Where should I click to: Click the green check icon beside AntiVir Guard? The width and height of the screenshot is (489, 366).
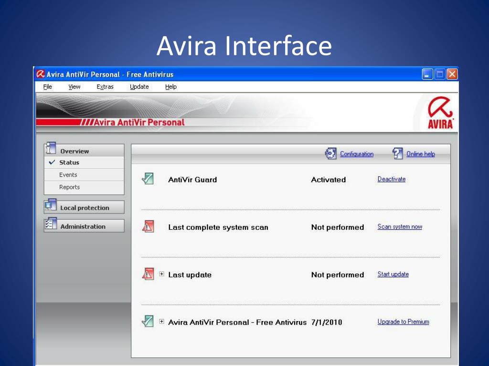pyautogui.click(x=148, y=179)
